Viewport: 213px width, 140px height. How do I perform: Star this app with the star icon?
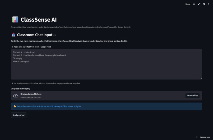point(194,4)
